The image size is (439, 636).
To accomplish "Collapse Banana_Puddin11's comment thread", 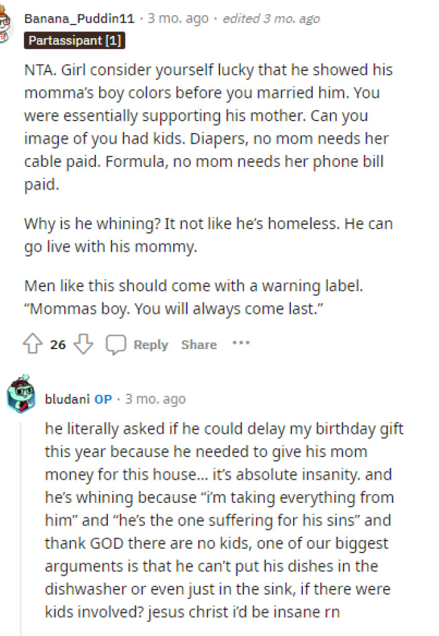I will pyautogui.click(x=6, y=188).
